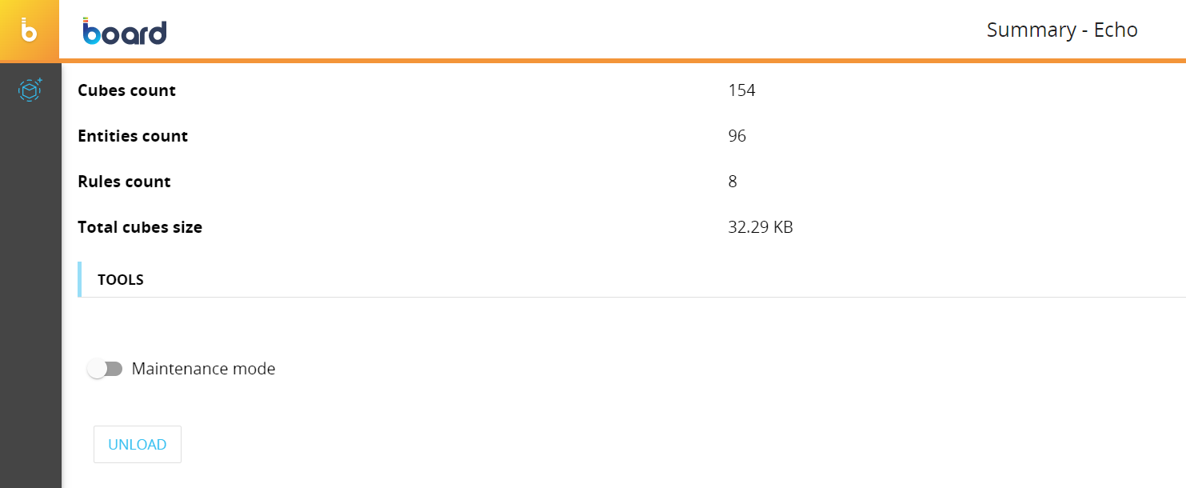
Task: Select the Cubes count label
Action: pos(126,90)
